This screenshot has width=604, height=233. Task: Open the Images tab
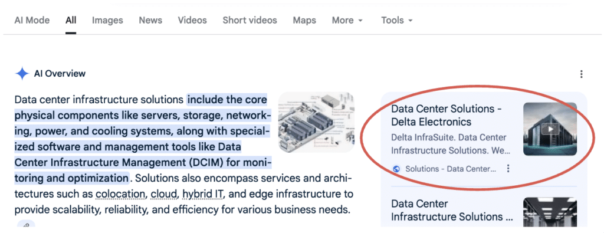click(107, 21)
